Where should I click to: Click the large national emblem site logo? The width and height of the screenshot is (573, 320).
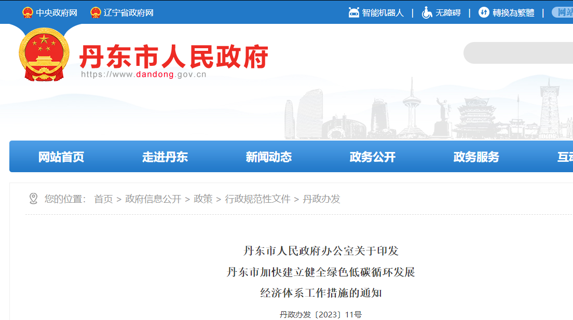(x=44, y=54)
